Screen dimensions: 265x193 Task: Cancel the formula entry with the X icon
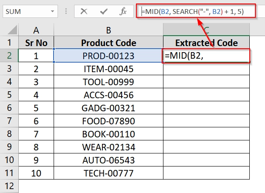(x=84, y=11)
